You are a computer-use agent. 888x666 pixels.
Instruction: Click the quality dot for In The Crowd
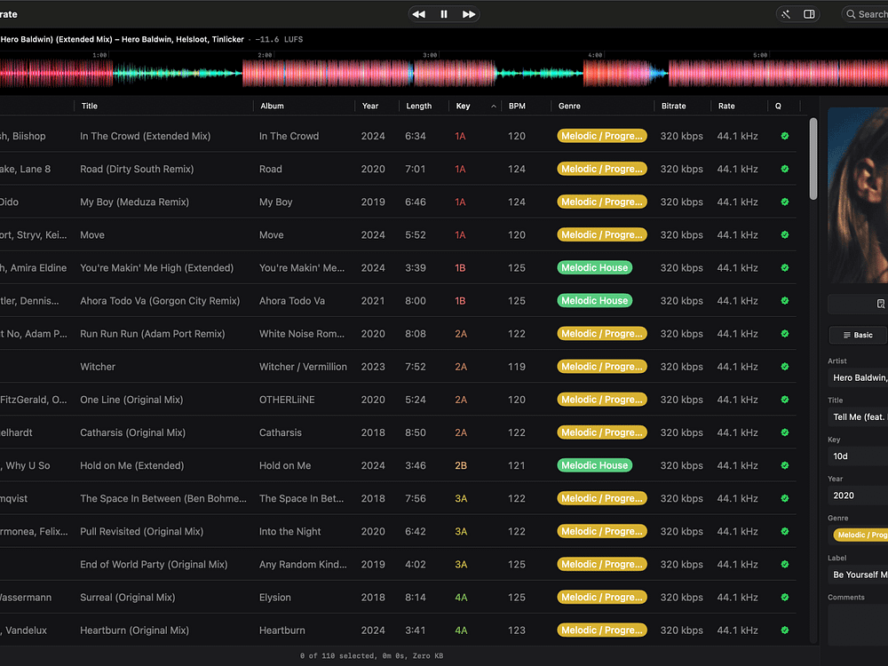click(785, 136)
